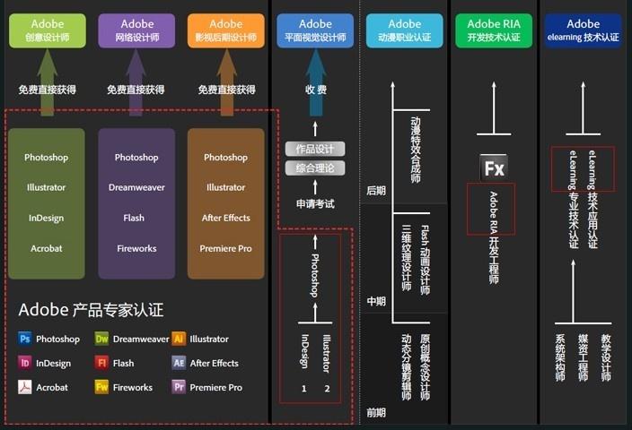Click the Acrobat label in the legend

pos(52,387)
